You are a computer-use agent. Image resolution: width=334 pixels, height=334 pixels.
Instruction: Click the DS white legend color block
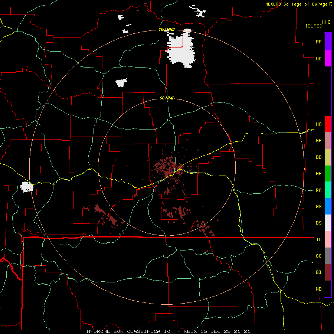(x=328, y=223)
